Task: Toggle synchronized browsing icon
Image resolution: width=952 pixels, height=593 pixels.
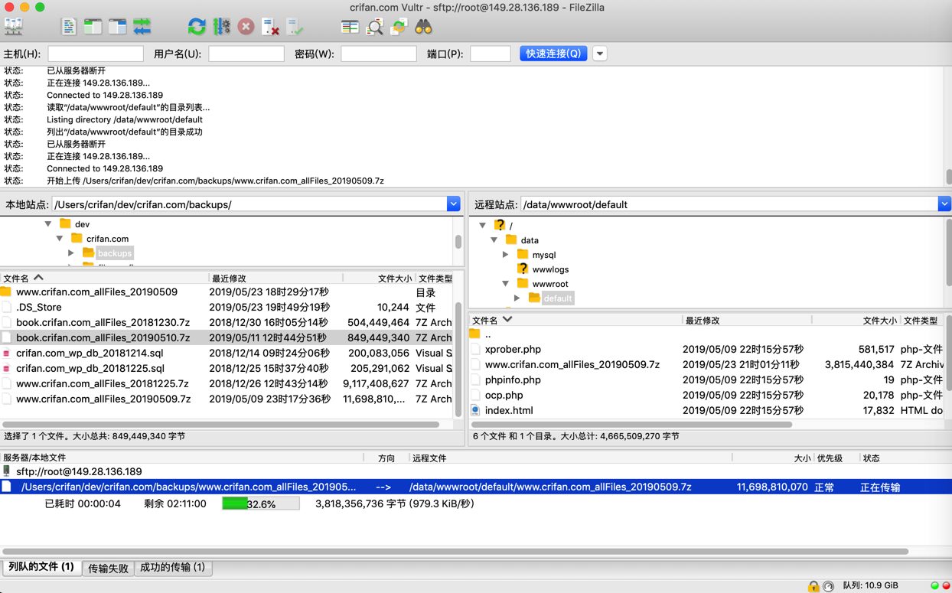Action: click(x=399, y=27)
